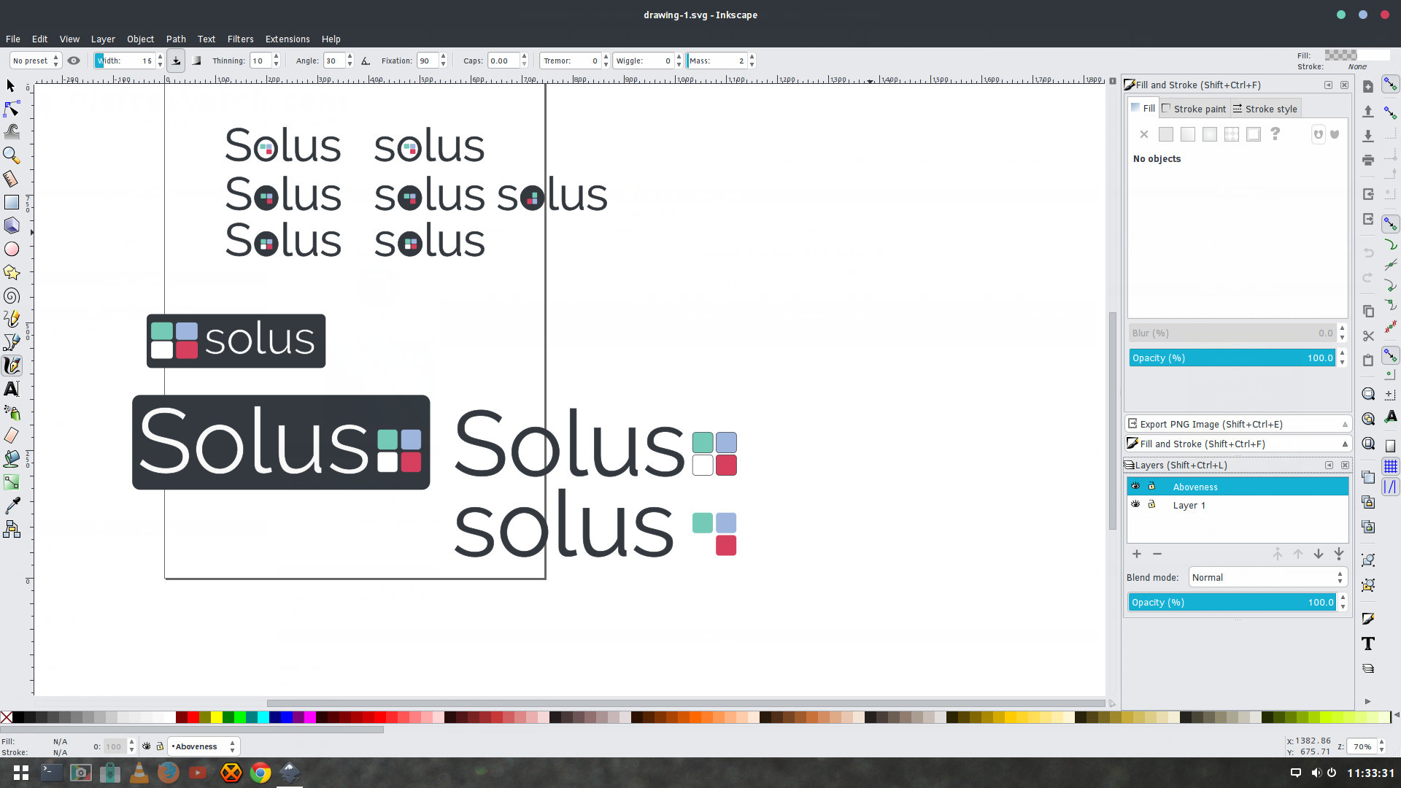Toggle lock on Layer 1
The width and height of the screenshot is (1401, 788).
1151,504
